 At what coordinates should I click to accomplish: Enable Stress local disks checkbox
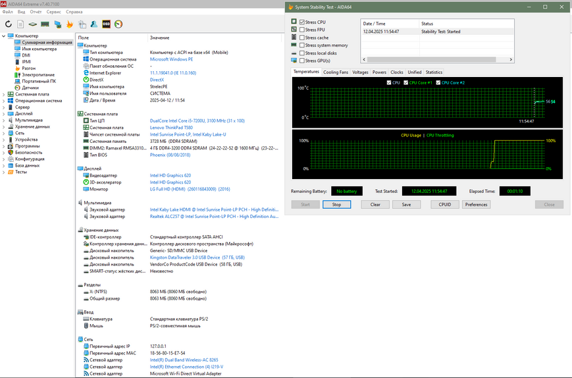click(302, 53)
